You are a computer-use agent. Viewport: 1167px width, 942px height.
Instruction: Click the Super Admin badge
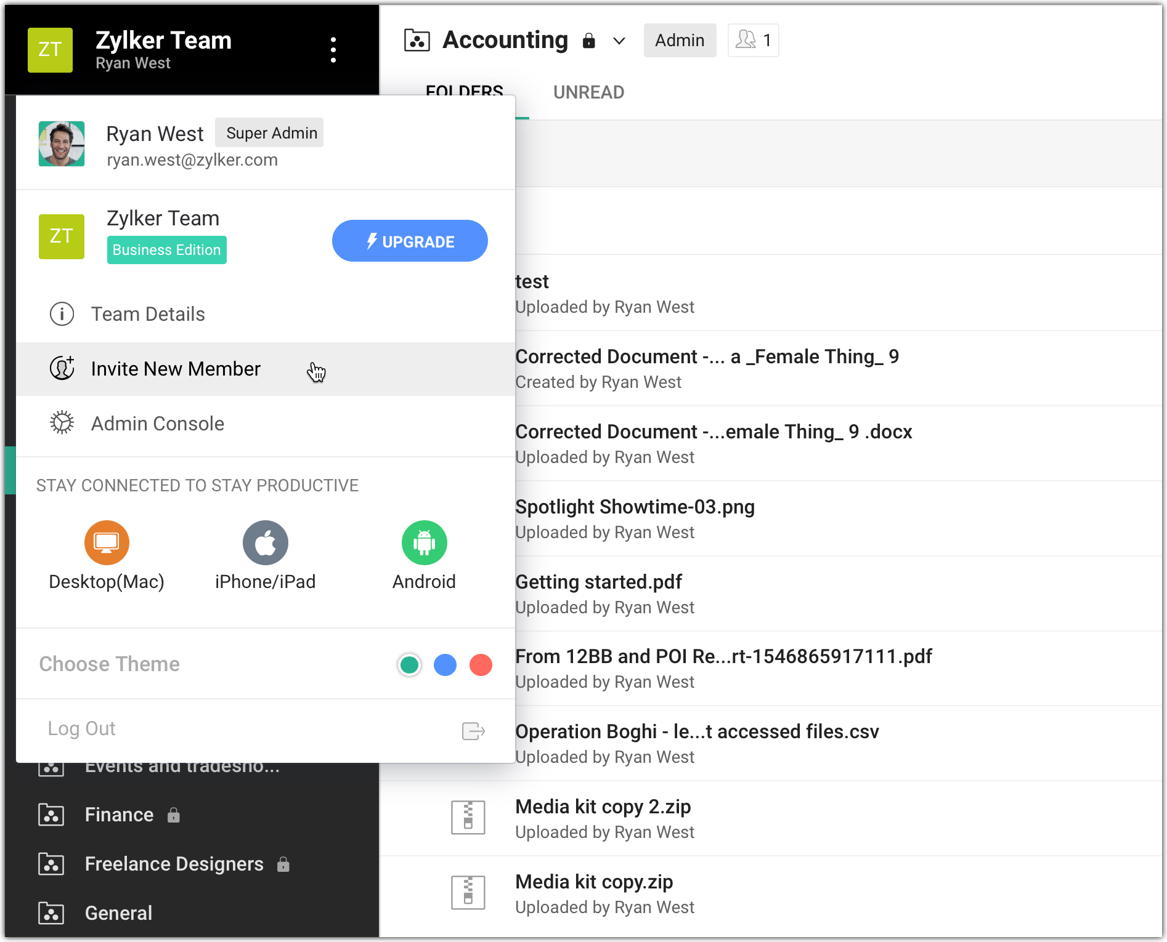(269, 133)
